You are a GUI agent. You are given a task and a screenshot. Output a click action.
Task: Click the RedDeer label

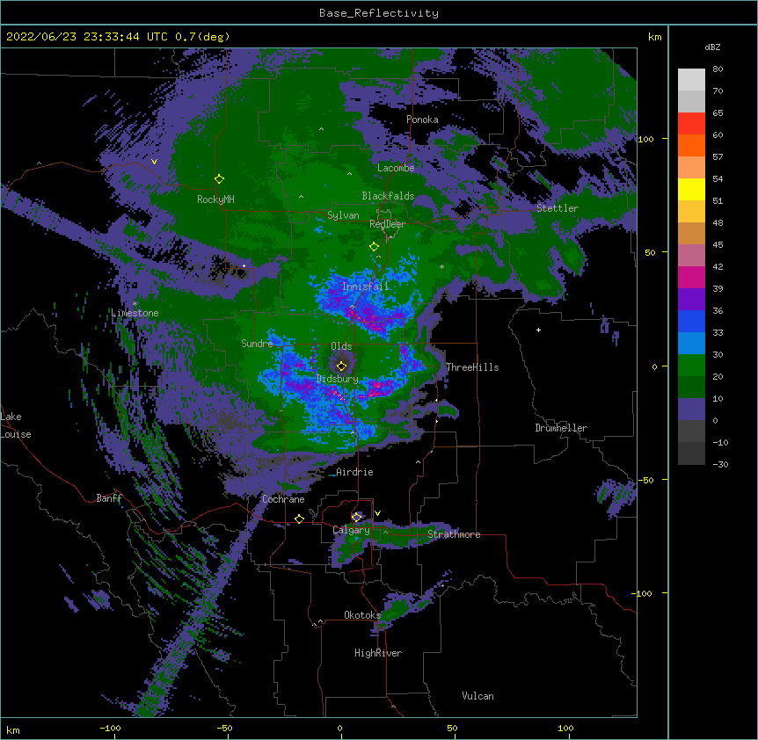tap(388, 223)
